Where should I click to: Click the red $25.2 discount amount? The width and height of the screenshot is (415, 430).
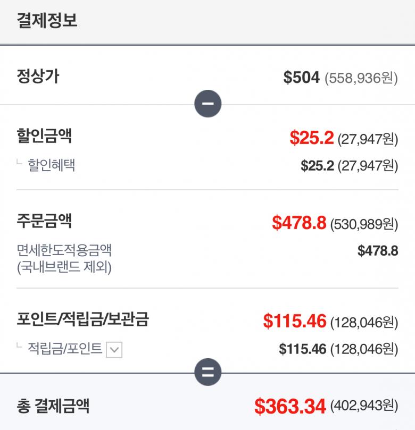pyautogui.click(x=312, y=138)
